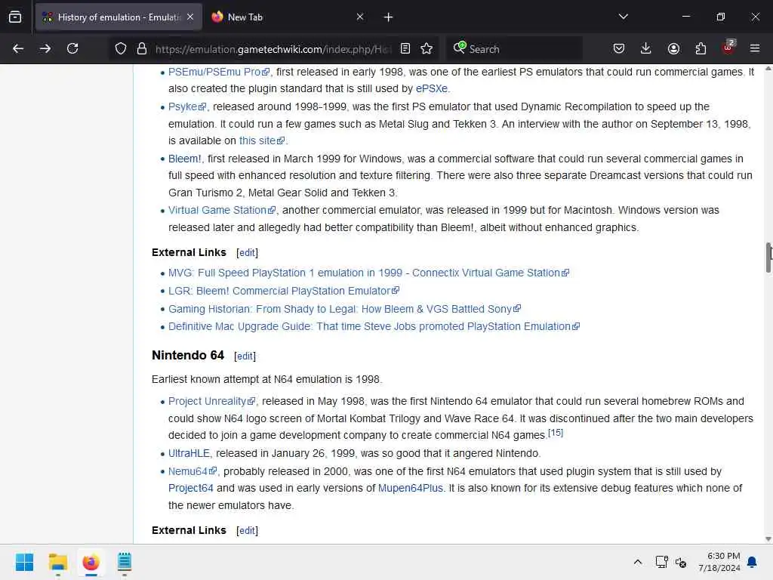Open Definitive Mac Upgrade Guide link
Screen dimensions: 773x580
[374, 326]
